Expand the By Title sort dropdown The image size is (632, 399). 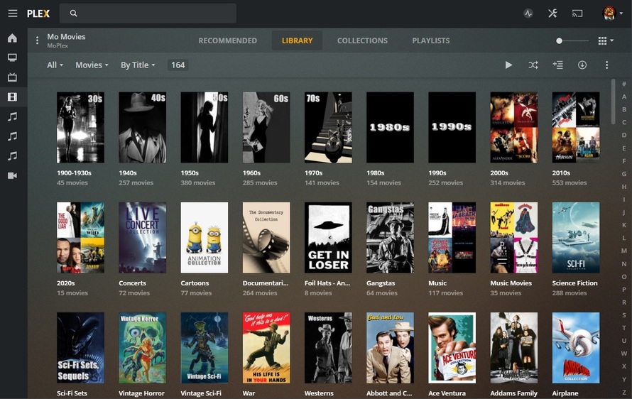(x=138, y=65)
